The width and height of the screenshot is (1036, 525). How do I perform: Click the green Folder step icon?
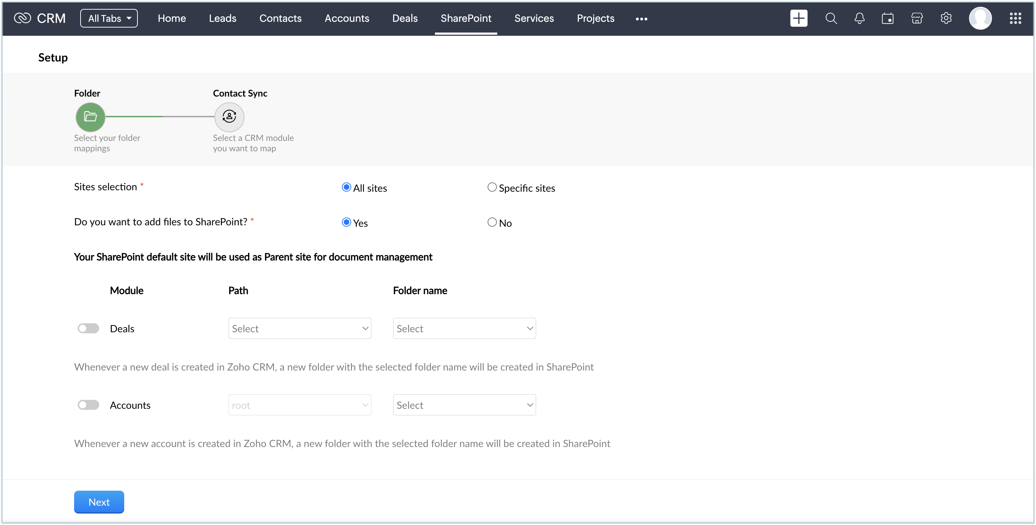91,117
